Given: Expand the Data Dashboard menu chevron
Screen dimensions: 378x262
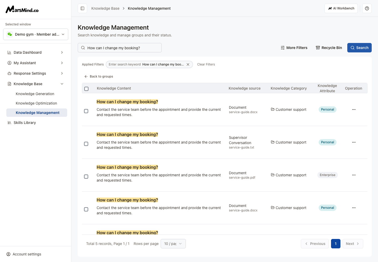Looking at the screenshot, I should point(62,52).
